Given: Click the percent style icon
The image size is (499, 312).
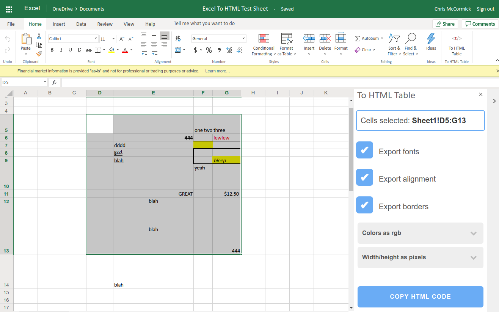Looking at the screenshot, I should coord(209,50).
